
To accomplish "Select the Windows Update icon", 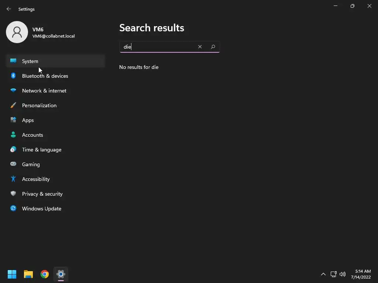I will (x=13, y=209).
